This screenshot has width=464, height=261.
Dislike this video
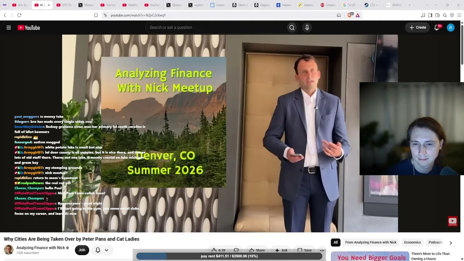pos(236,250)
